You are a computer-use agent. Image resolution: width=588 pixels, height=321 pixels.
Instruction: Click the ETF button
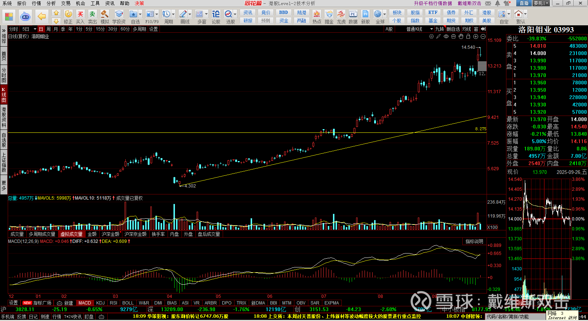[433, 12]
